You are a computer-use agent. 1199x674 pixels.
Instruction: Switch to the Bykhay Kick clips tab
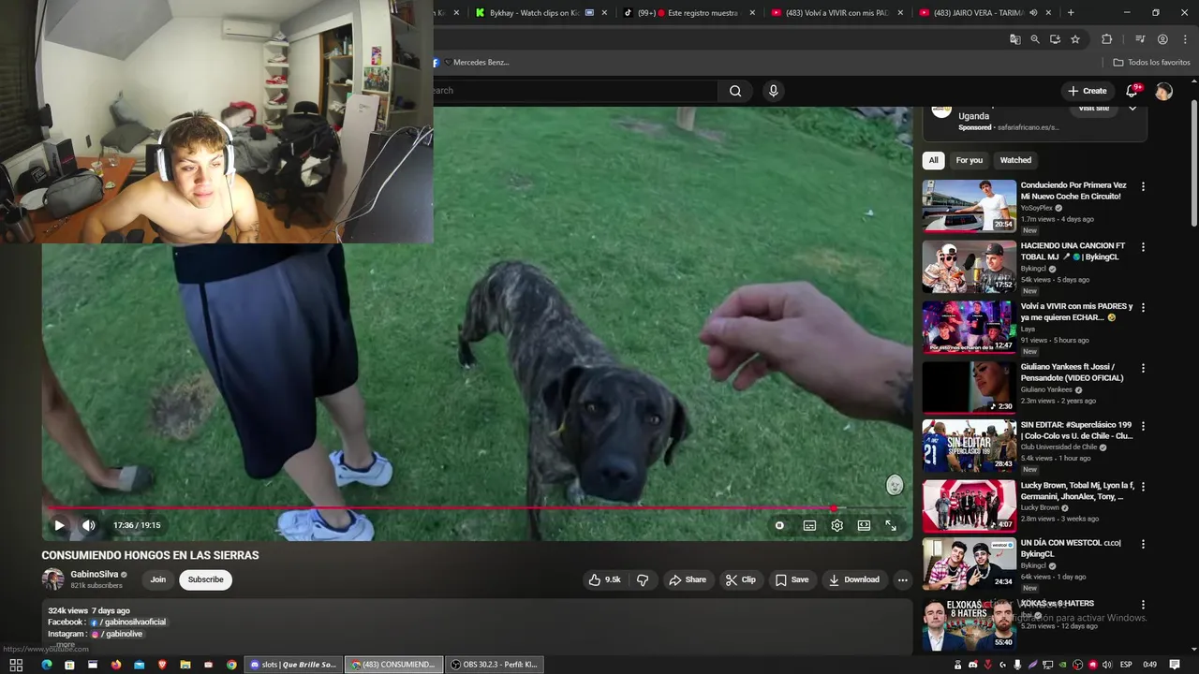click(541, 13)
